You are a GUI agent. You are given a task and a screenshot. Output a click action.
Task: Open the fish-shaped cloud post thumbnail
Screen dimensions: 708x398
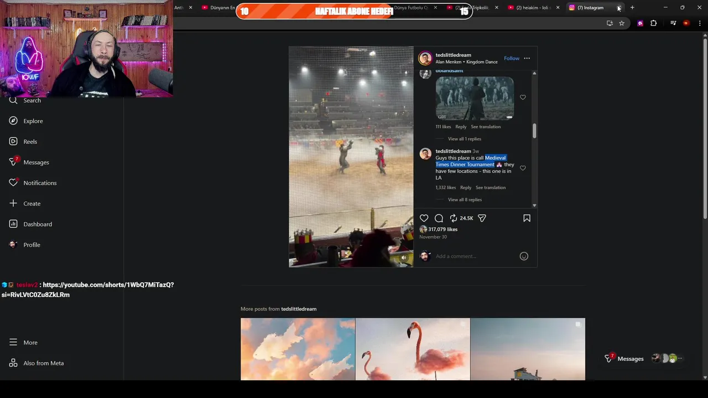298,349
